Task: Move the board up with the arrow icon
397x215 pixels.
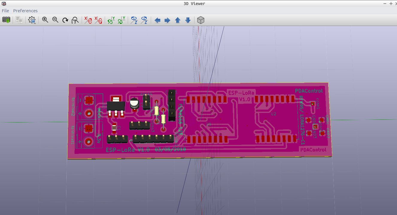Action: point(178,20)
